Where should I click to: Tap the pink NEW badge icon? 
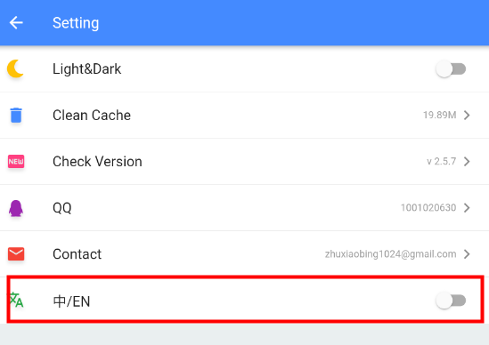(x=16, y=161)
